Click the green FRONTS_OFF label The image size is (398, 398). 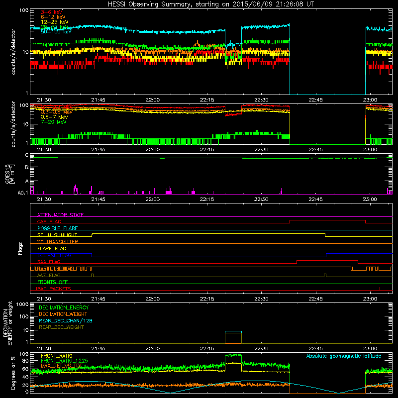[x=53, y=282]
